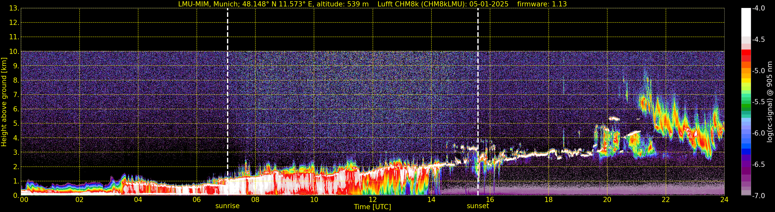Click the colorbar tick label '-4.5'
Viewport: 775px width, 212px height.
click(759, 40)
